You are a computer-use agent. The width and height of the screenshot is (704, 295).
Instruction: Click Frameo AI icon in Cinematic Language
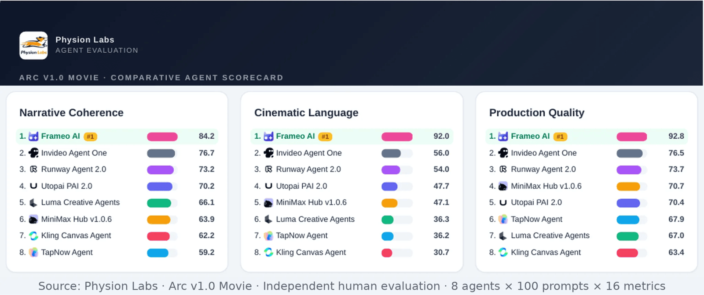[268, 137]
